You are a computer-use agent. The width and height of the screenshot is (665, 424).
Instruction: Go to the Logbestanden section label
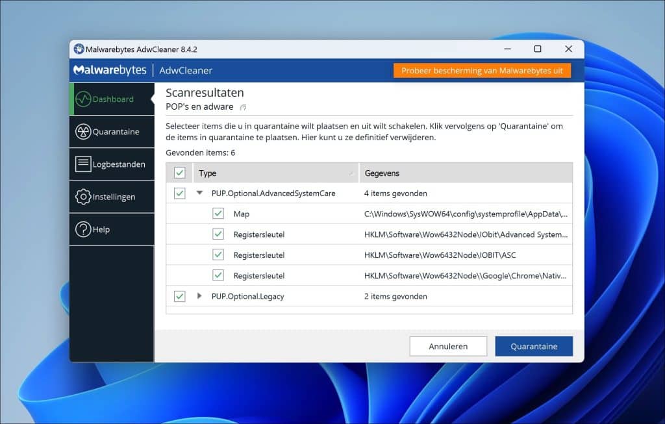(x=119, y=164)
